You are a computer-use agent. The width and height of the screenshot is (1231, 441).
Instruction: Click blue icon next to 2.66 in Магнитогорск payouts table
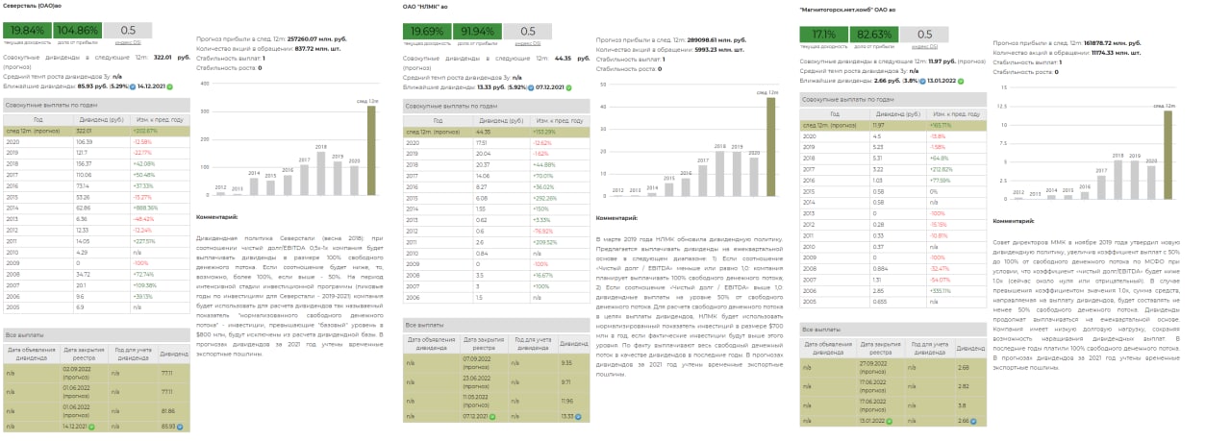pyautogui.click(x=975, y=420)
